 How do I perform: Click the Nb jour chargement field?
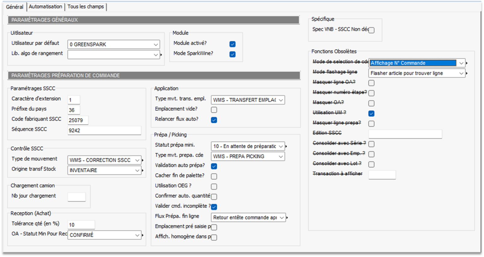[x=77, y=197]
